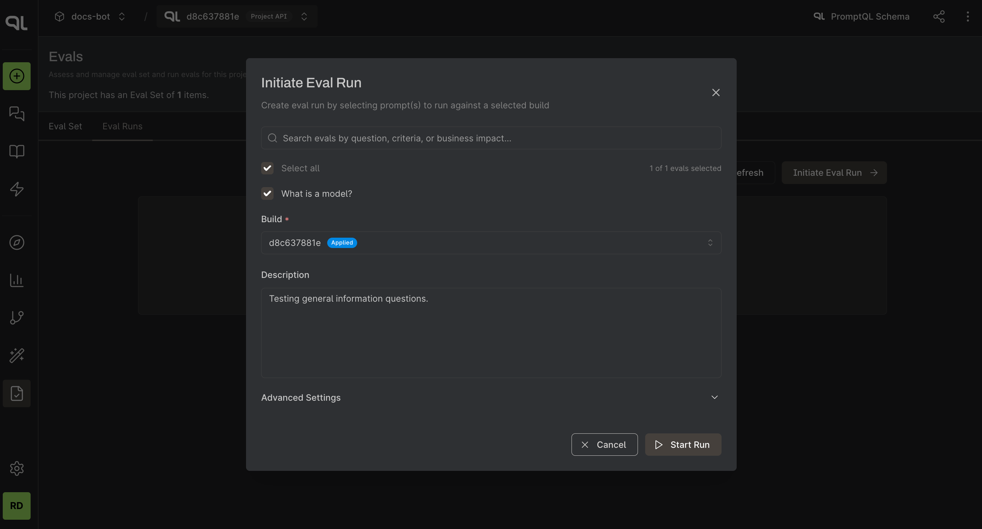Open the bar chart insights icon
Viewport: 982px width, 529px height.
tap(17, 280)
